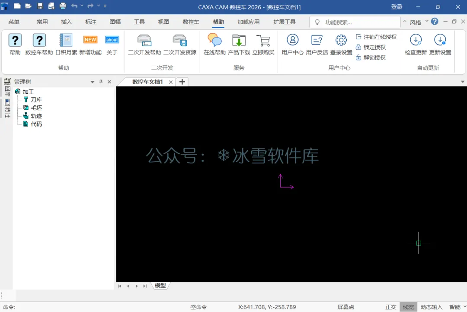Switch to the 视图 ribbon tab
This screenshot has height=312, width=467.
pos(163,22)
